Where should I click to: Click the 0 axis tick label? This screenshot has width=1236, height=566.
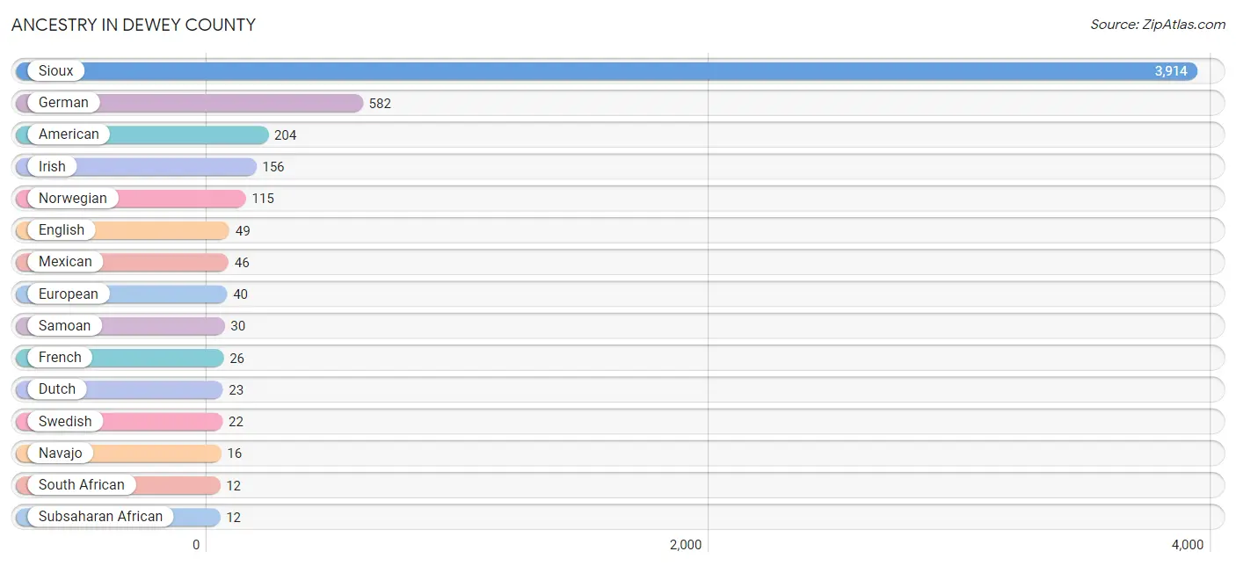(196, 545)
